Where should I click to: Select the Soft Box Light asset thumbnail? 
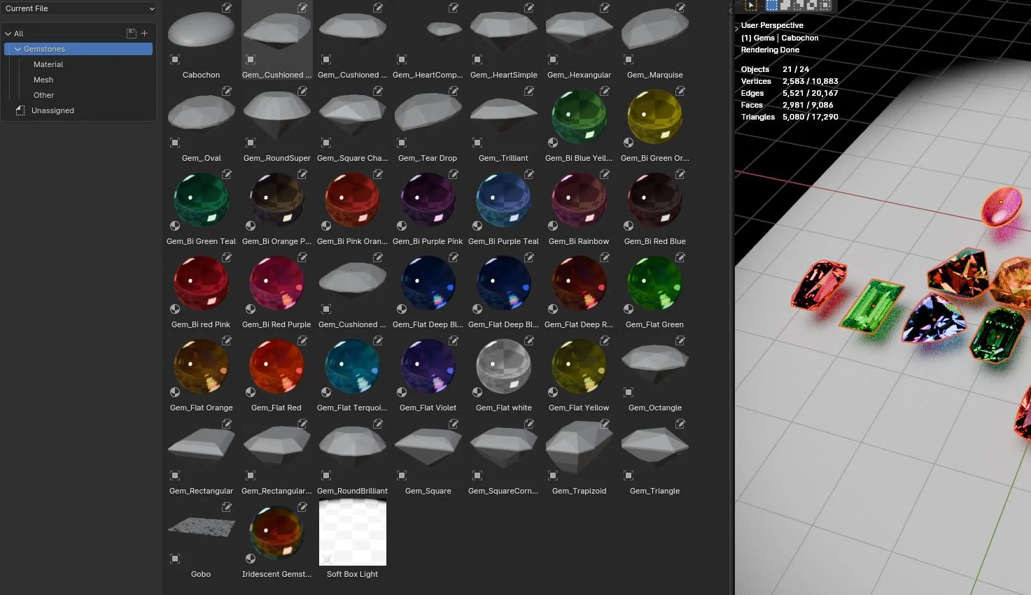[x=352, y=532]
